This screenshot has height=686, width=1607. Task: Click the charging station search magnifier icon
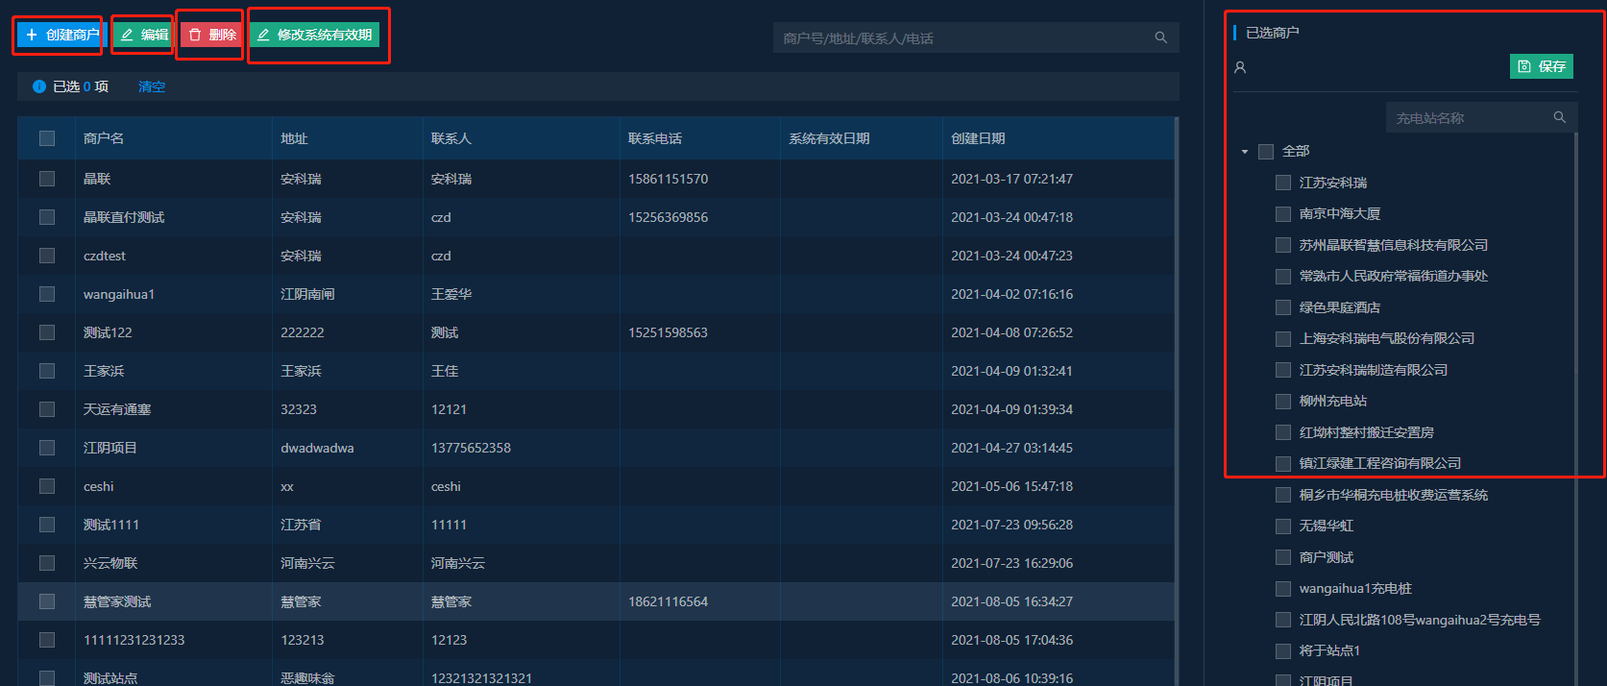tap(1559, 117)
